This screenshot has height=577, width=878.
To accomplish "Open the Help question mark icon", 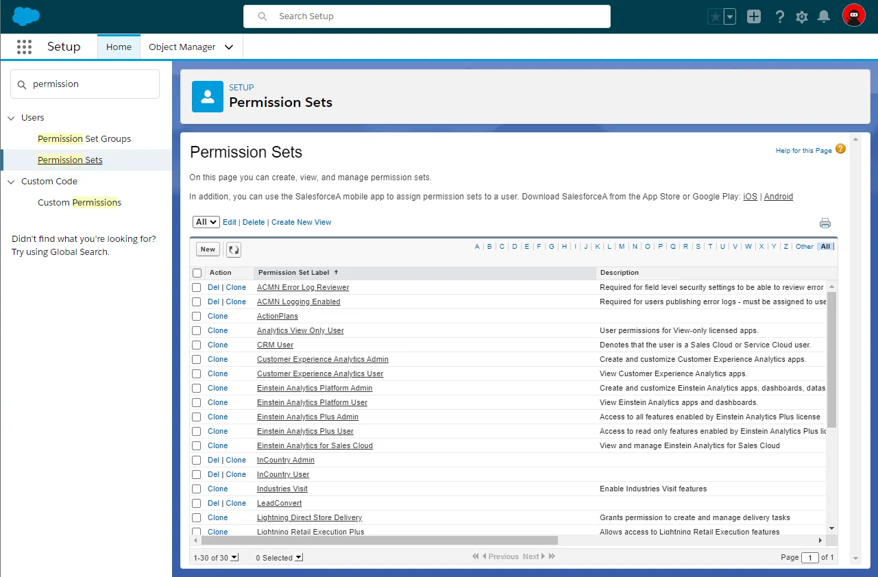I will [x=779, y=17].
